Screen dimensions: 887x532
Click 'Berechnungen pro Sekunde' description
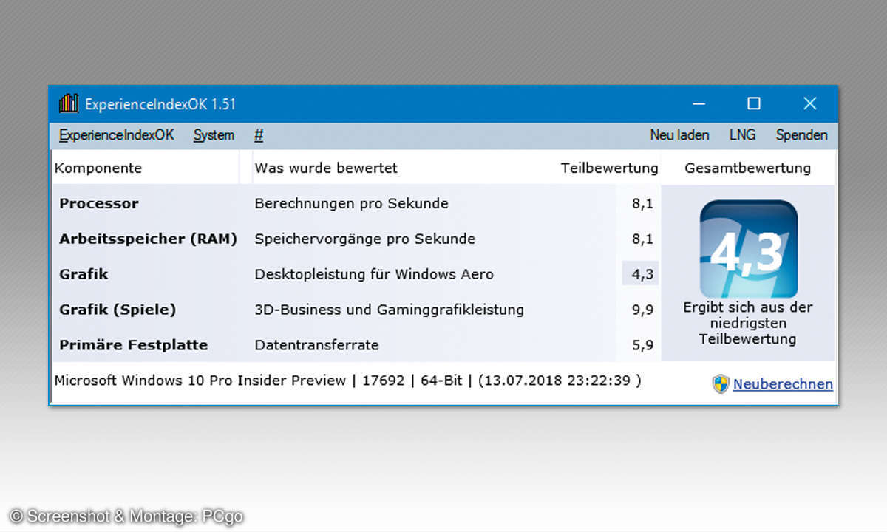351,203
